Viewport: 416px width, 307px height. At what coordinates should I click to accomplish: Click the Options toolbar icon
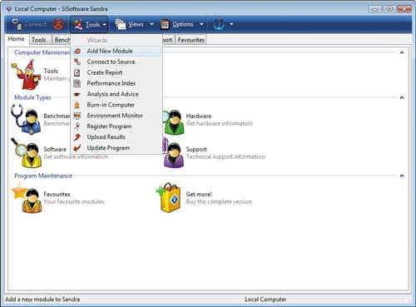click(x=165, y=24)
